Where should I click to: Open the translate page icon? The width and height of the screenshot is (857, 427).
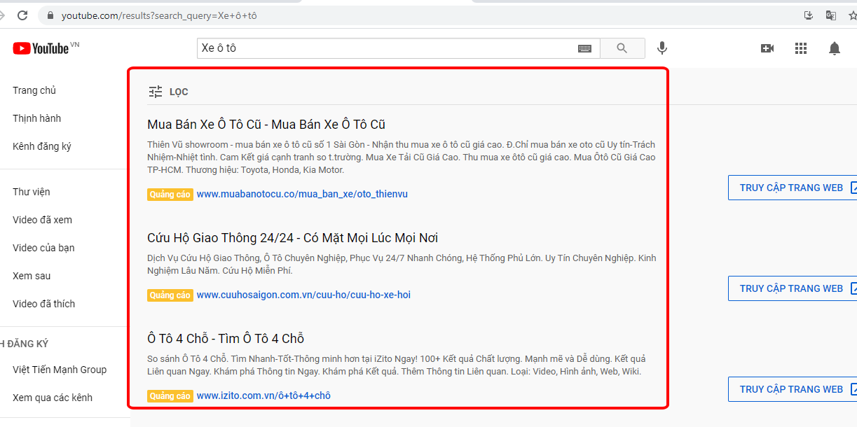pos(831,15)
